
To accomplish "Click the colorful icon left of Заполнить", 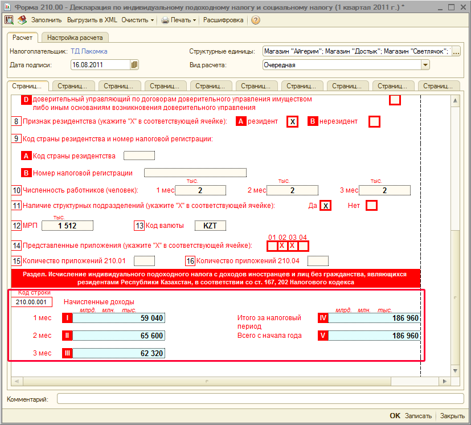I will click(x=22, y=20).
